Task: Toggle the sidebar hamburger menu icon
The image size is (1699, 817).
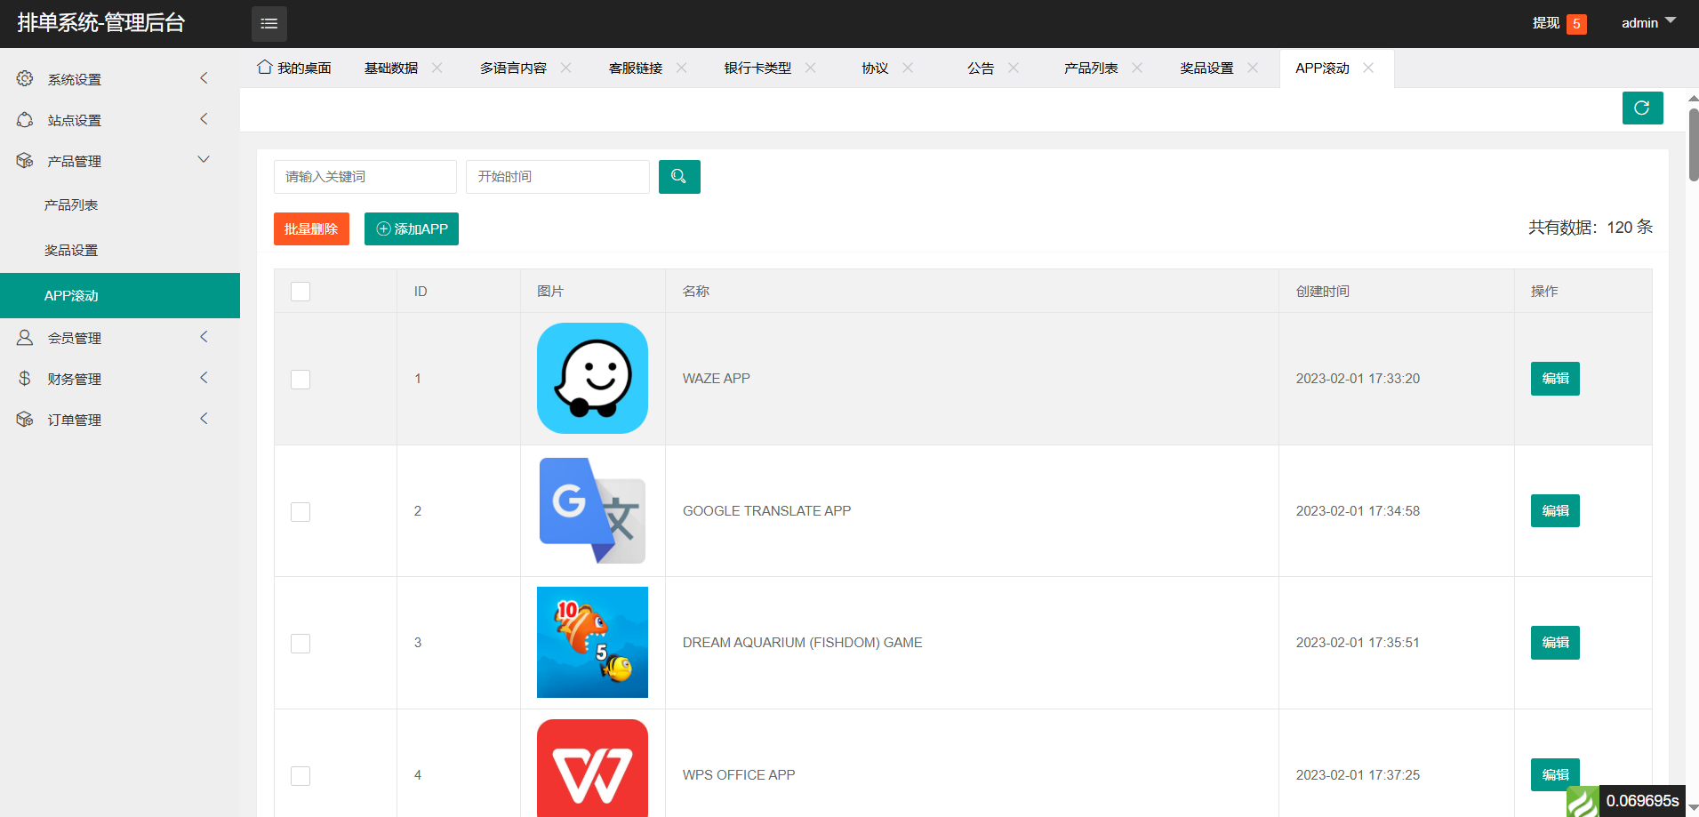Action: click(x=268, y=24)
